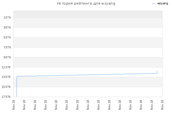The image size is (173, 129).
Task: Click the final upward spike of the rating line
Action: [x=157, y=72]
